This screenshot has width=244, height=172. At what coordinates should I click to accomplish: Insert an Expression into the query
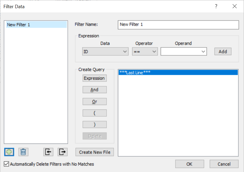94,78
